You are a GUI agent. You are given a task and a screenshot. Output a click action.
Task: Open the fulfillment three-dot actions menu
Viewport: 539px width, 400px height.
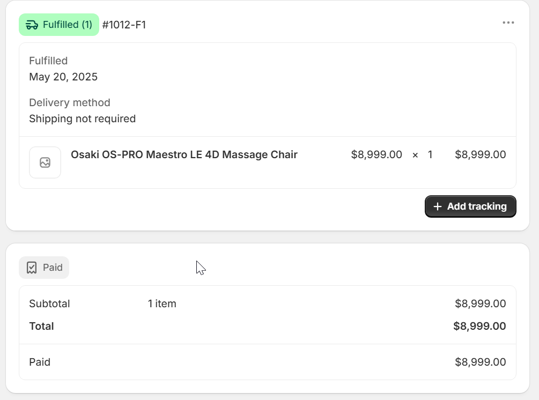[508, 23]
